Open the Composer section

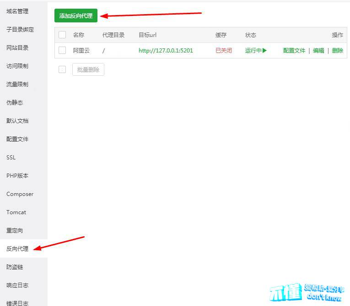(x=20, y=194)
